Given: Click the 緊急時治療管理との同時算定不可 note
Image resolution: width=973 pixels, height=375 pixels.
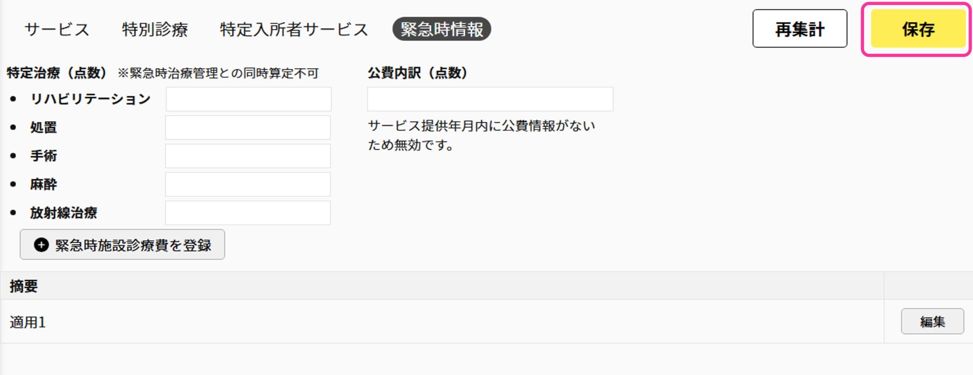Looking at the screenshot, I should (218, 73).
